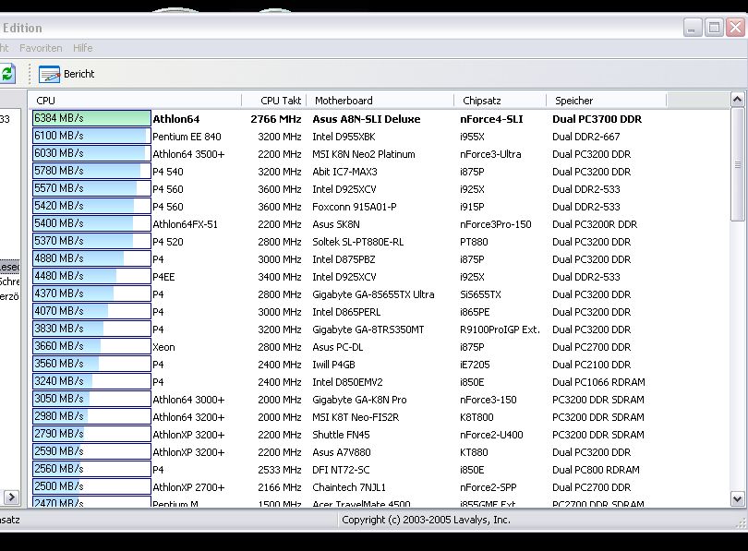The width and height of the screenshot is (748, 551).
Task: Click the Abit IC7-MAX3 motherboard cell
Action: pos(344,172)
